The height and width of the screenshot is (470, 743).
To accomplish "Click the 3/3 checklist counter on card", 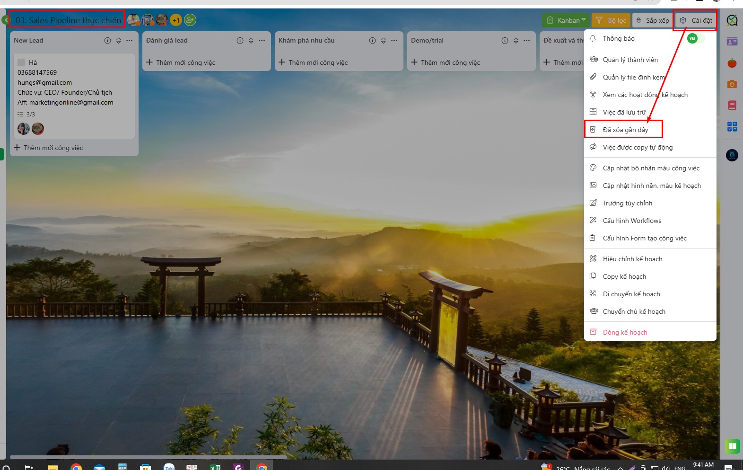I will (26, 115).
